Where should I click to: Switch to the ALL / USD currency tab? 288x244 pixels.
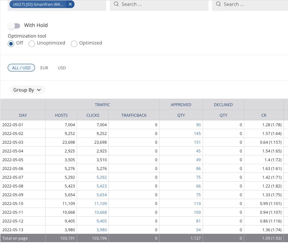click(21, 68)
